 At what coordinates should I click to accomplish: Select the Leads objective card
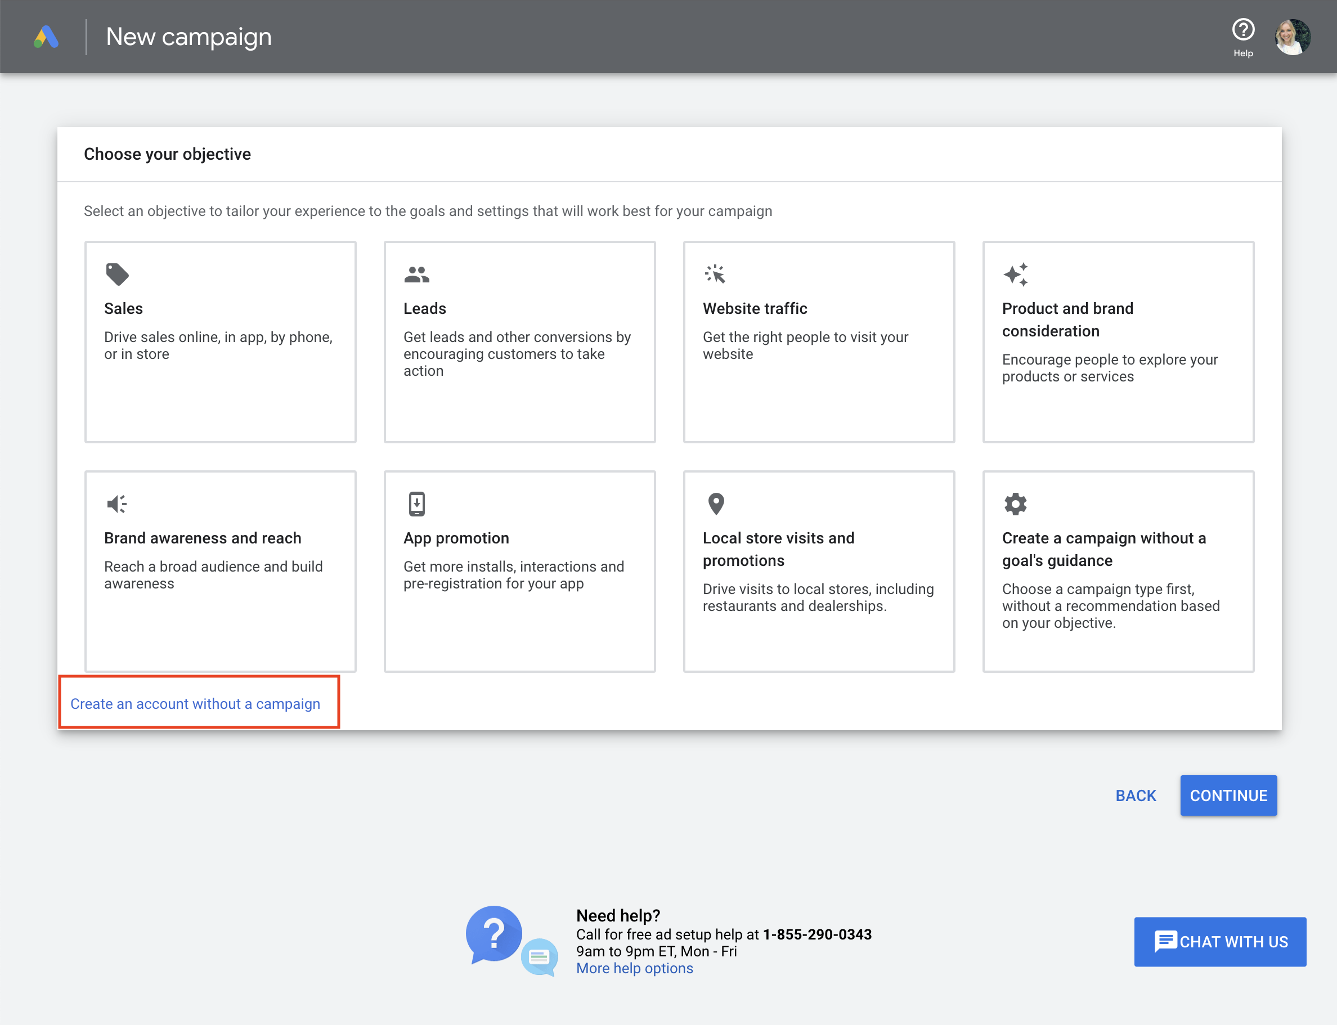[x=519, y=341]
